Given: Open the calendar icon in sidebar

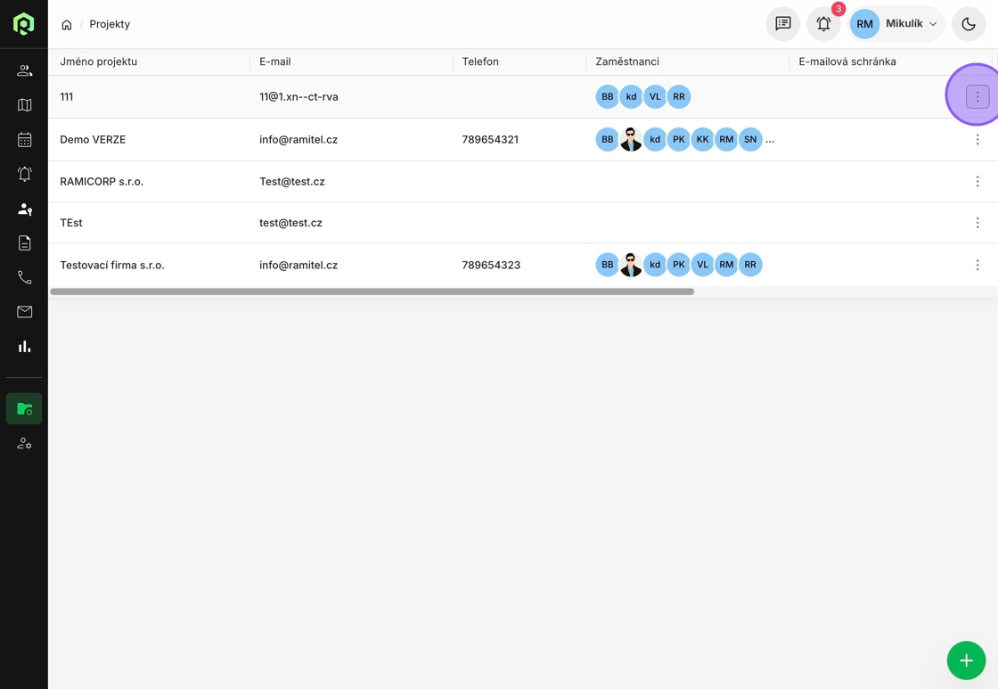Looking at the screenshot, I should point(24,140).
